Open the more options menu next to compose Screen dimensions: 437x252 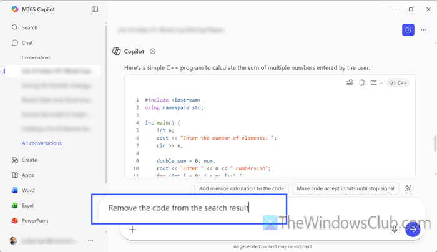[x=423, y=30]
